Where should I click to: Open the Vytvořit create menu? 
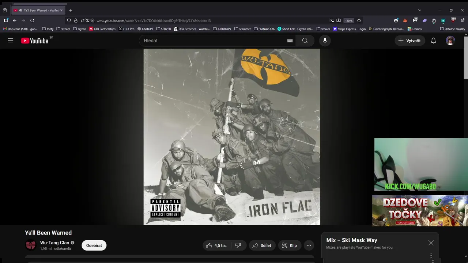tap(410, 41)
